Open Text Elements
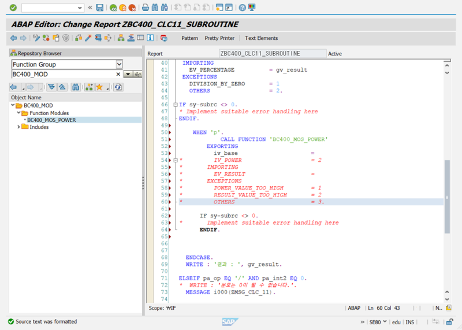The image size is (462, 330). 261,38
